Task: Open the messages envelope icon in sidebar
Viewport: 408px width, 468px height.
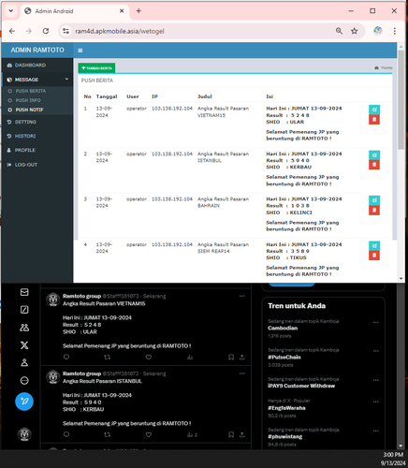Action: [x=24, y=292]
